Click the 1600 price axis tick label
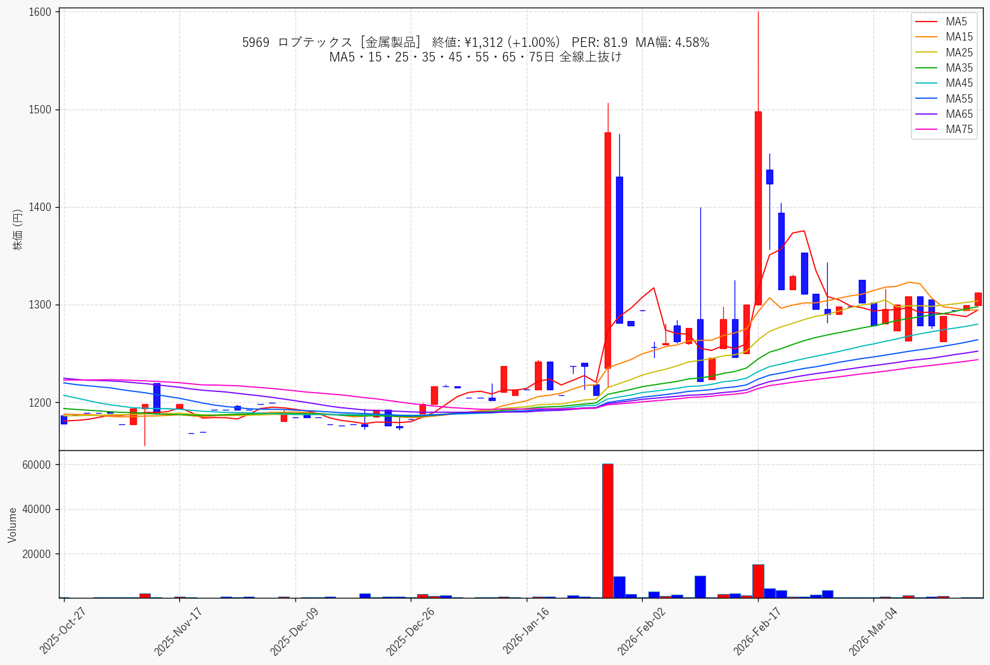The image size is (990, 665). coord(41,12)
